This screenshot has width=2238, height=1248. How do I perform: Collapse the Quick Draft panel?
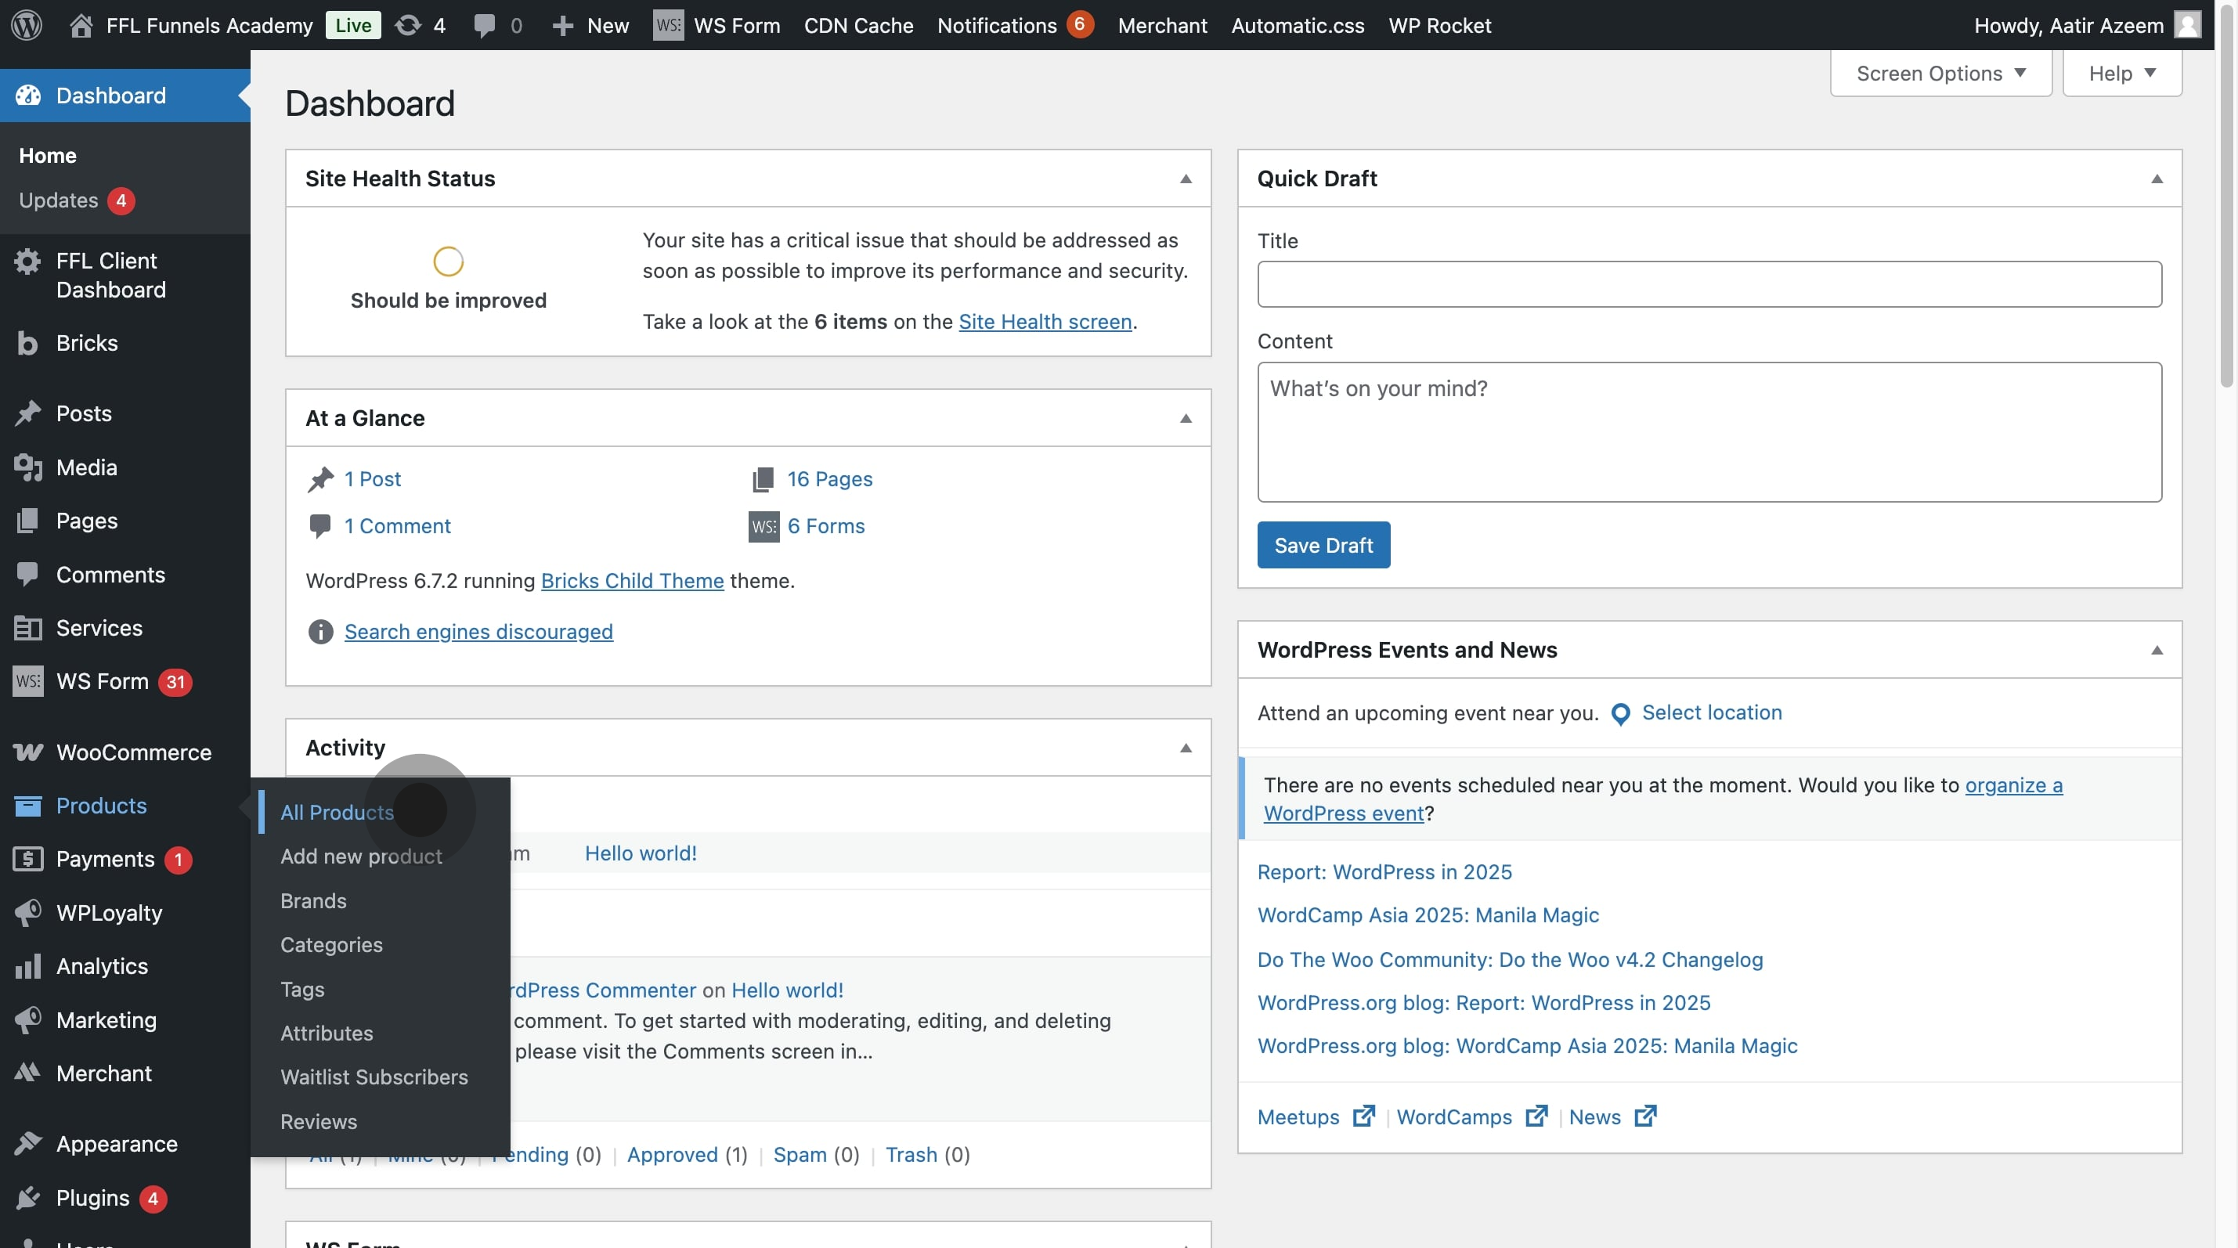[x=2157, y=179]
